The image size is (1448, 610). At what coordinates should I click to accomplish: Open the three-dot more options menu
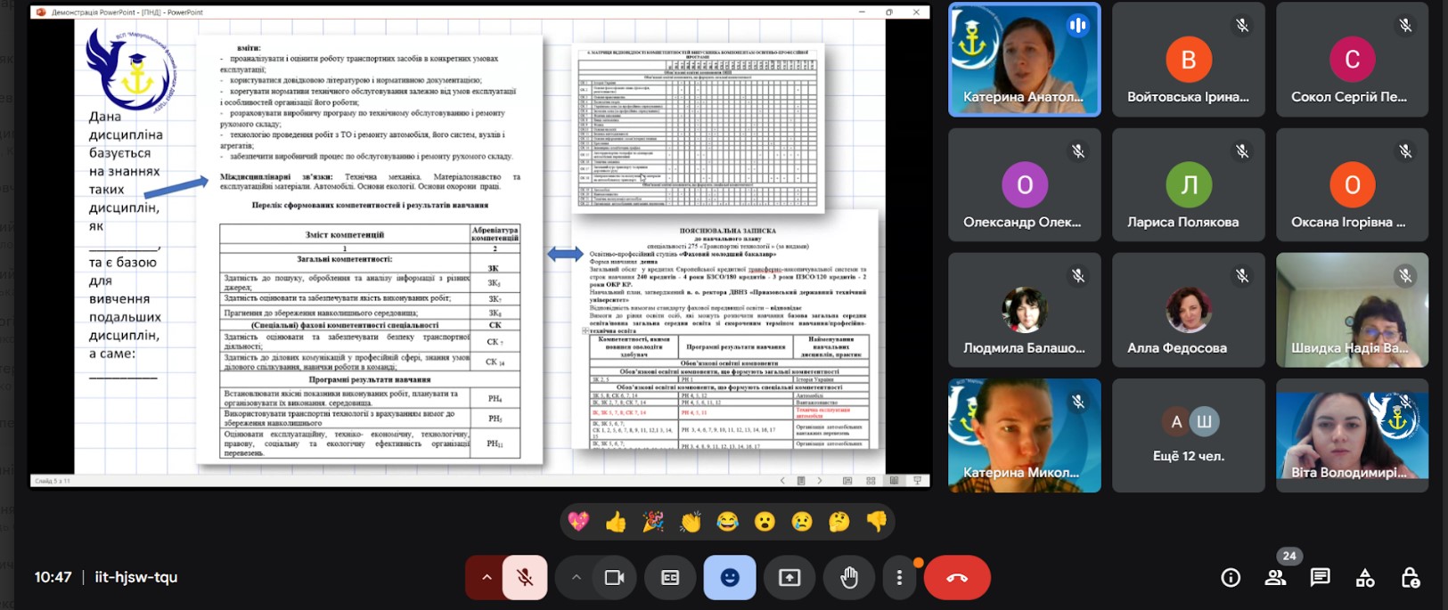(899, 578)
